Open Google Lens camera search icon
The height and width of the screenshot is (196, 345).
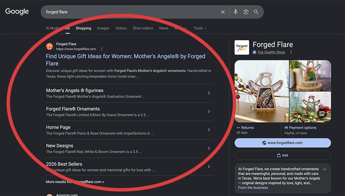(x=246, y=12)
